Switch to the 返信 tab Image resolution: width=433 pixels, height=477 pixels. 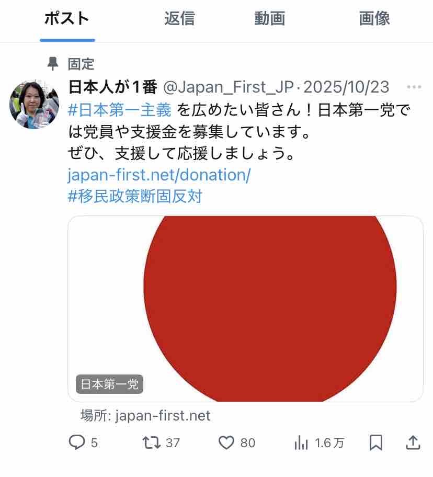(x=179, y=19)
